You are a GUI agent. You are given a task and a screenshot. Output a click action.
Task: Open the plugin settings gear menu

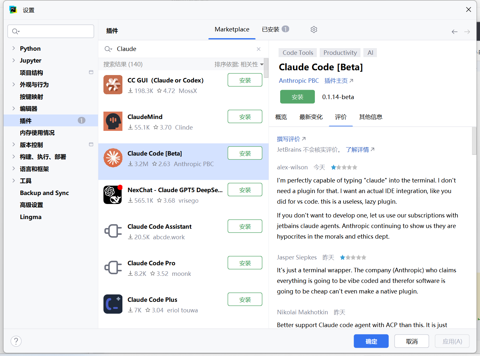point(314,30)
